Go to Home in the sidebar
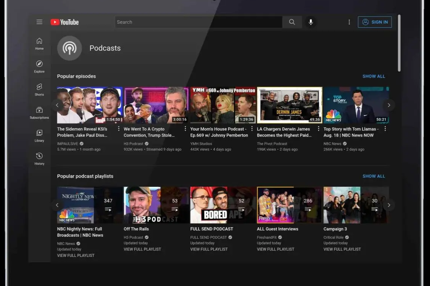Image resolution: width=430 pixels, height=286 pixels. pyautogui.click(x=39, y=44)
